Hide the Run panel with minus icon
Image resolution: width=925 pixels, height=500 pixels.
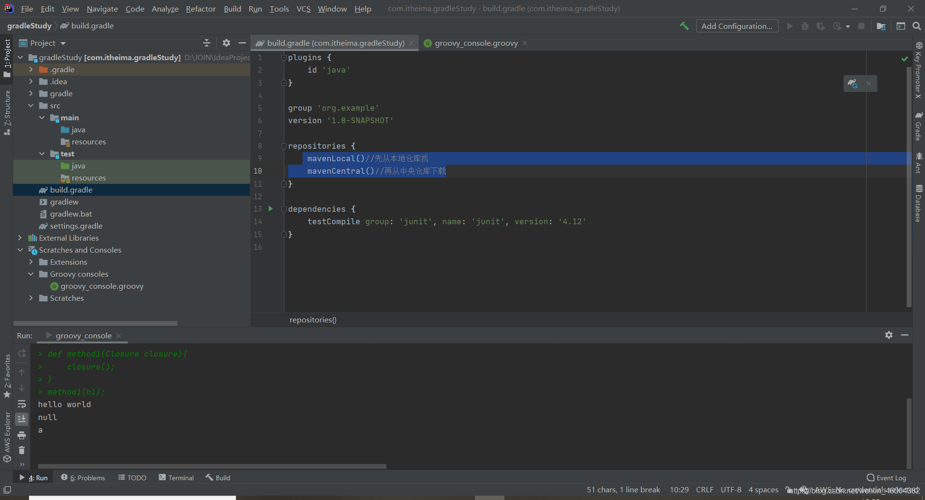click(x=905, y=335)
